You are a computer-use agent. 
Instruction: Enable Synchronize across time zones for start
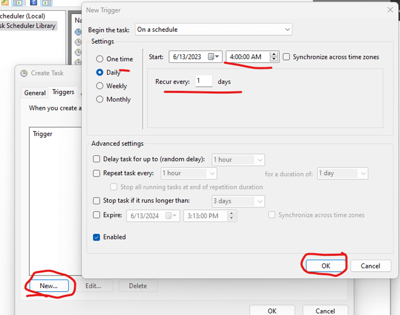[286, 57]
